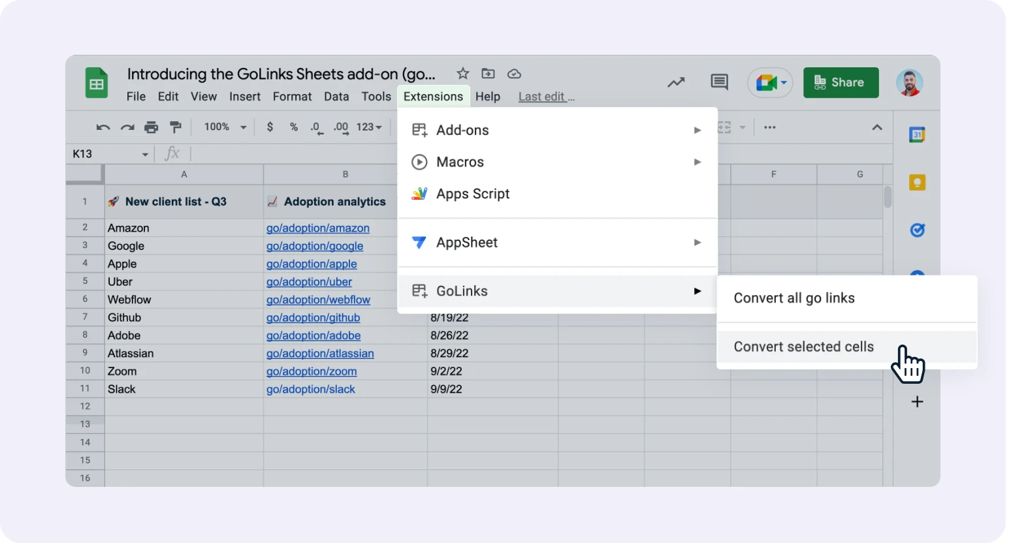
Task: Decrease decimal places
Action: pyautogui.click(x=316, y=127)
